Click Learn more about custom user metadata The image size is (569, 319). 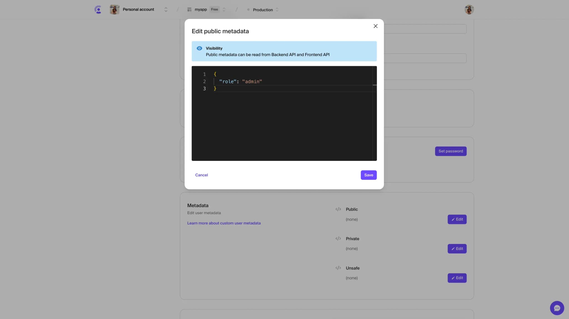(x=224, y=223)
